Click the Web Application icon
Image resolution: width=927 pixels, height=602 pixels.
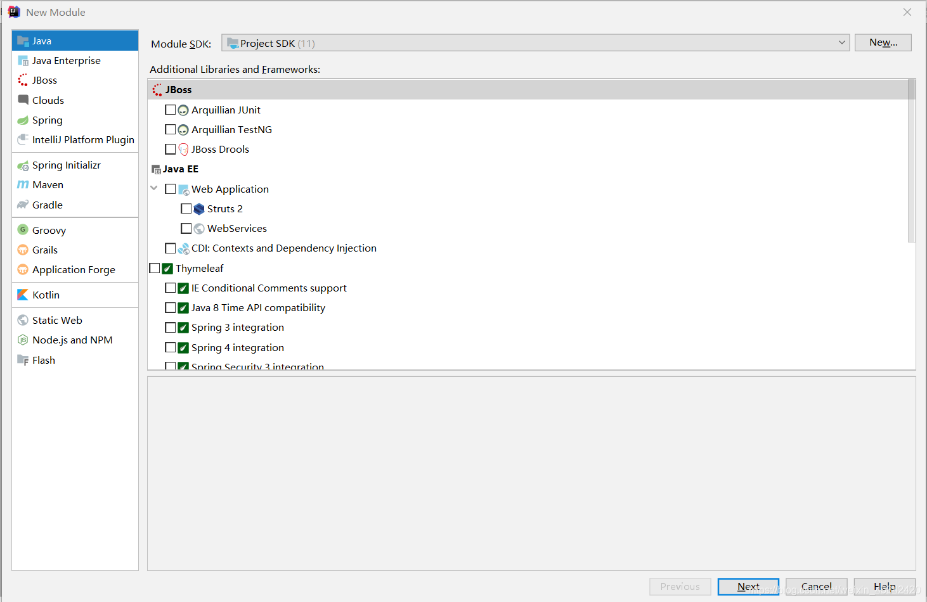point(184,189)
